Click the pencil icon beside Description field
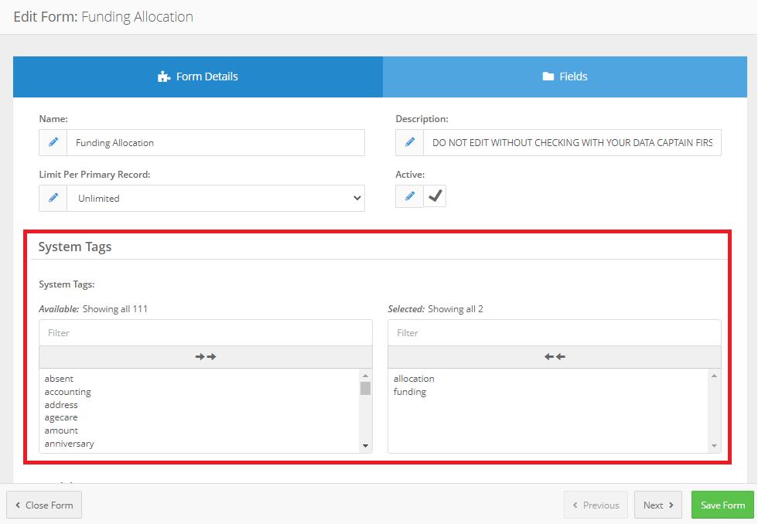758x524 pixels. pyautogui.click(x=409, y=142)
